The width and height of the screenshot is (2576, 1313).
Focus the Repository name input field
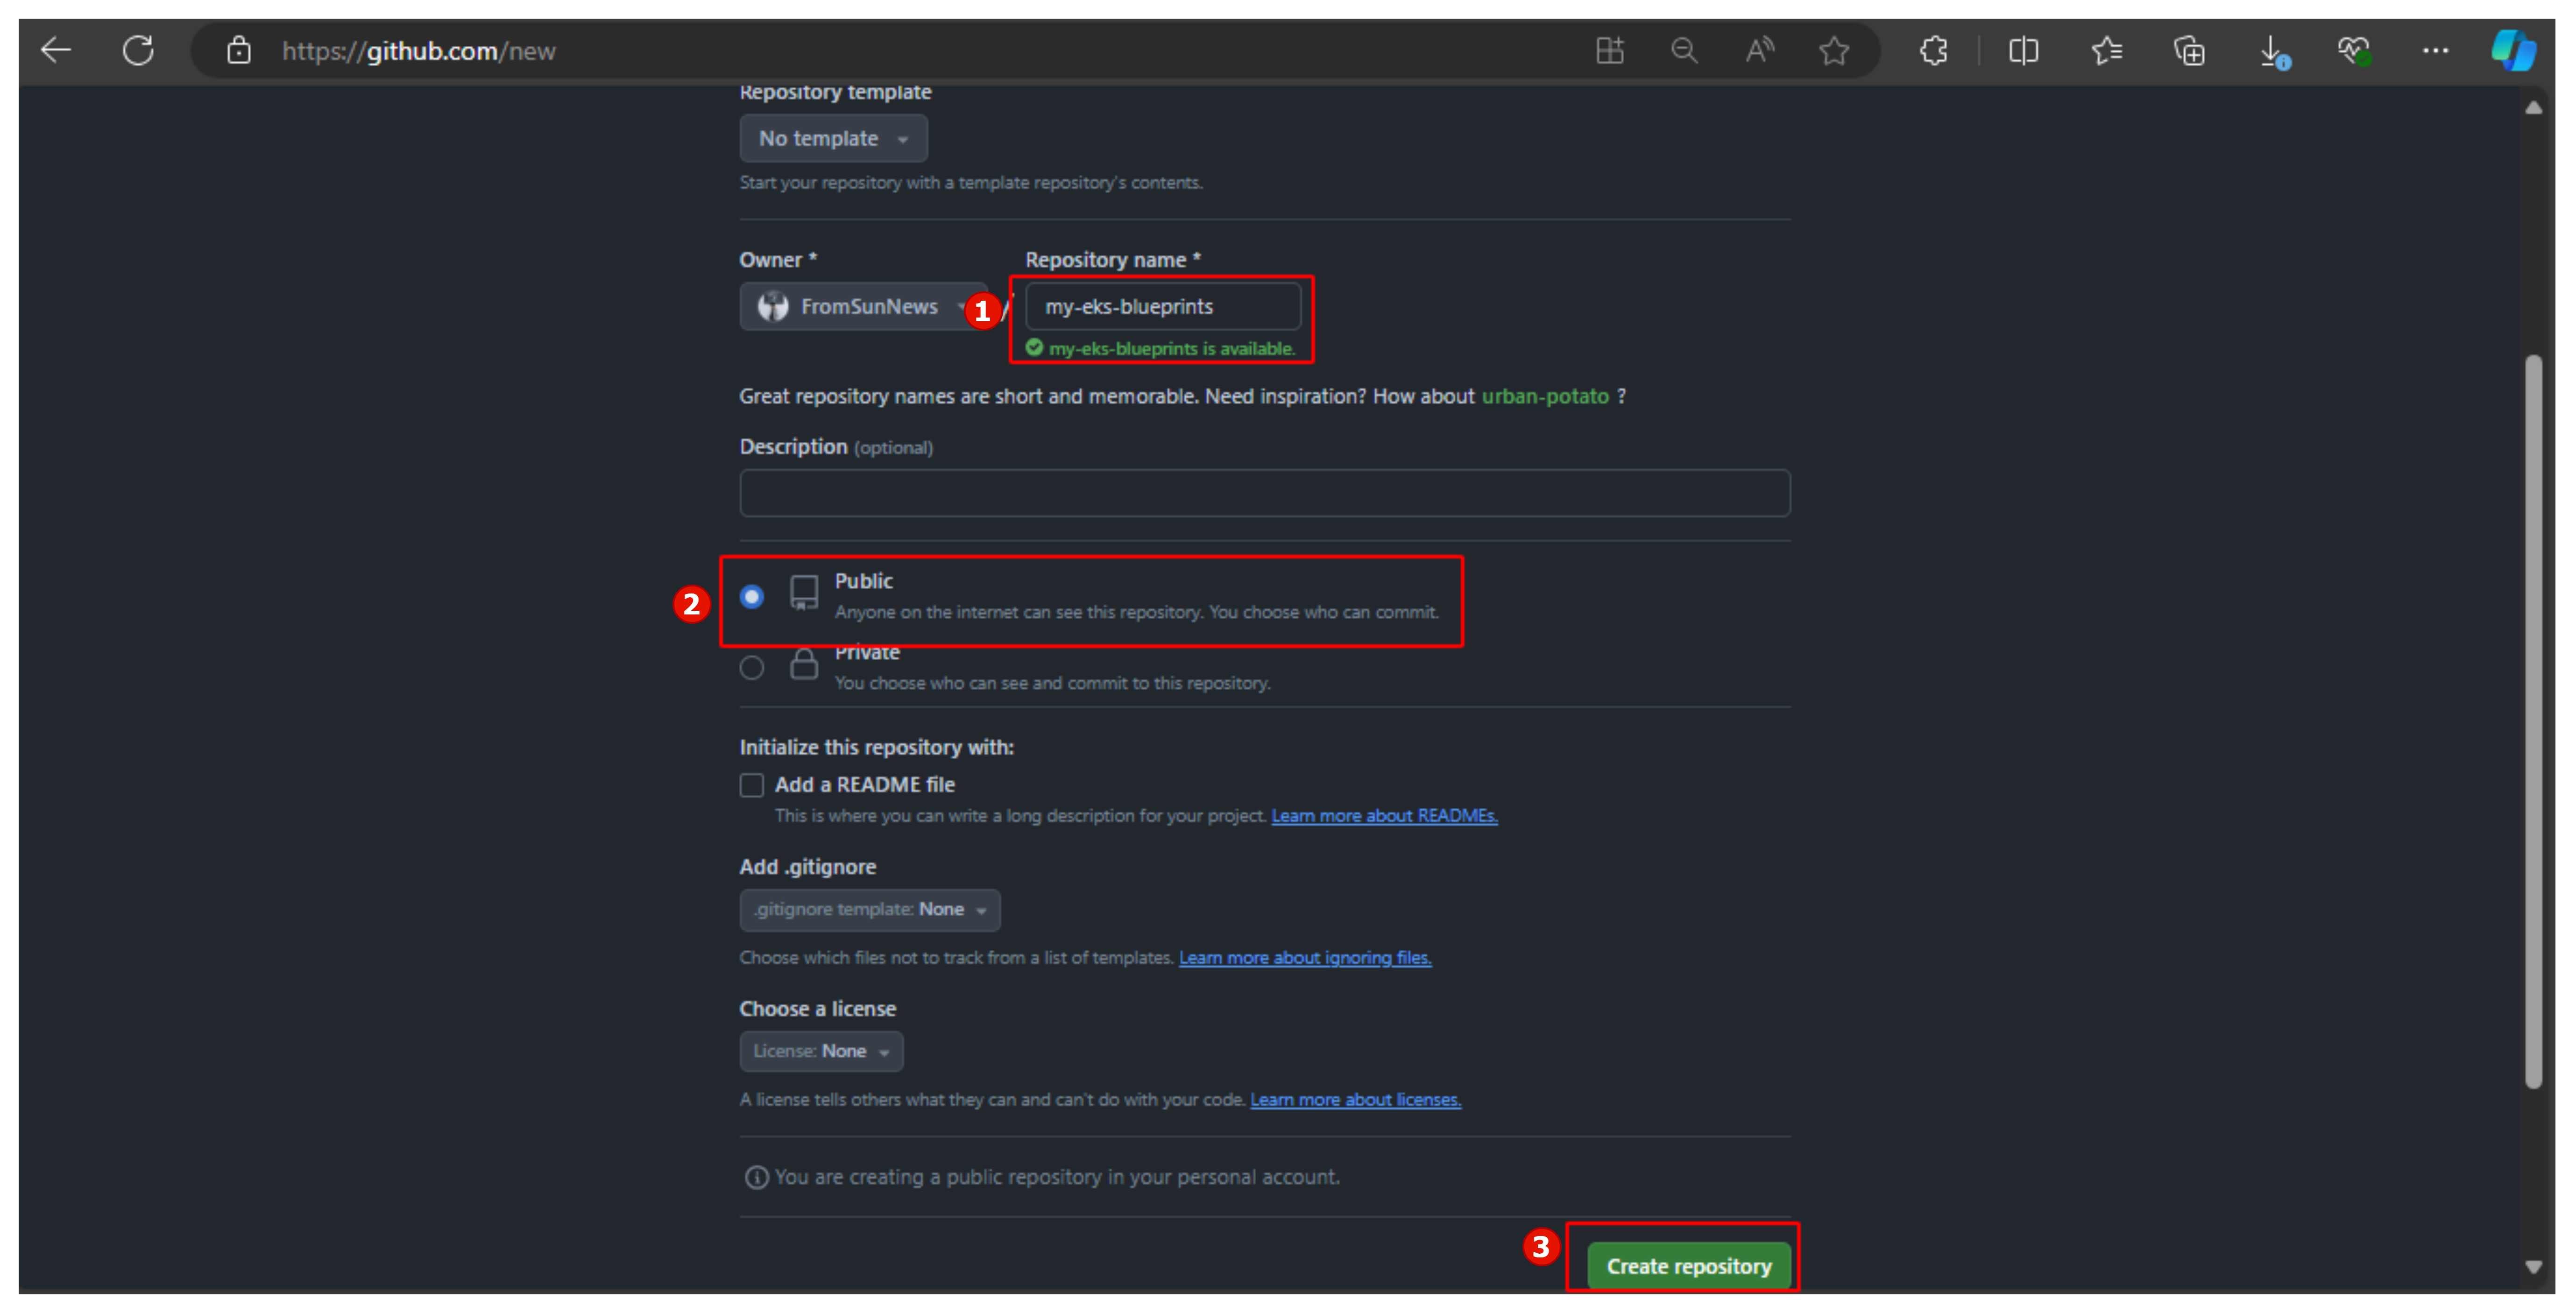[x=1163, y=306]
